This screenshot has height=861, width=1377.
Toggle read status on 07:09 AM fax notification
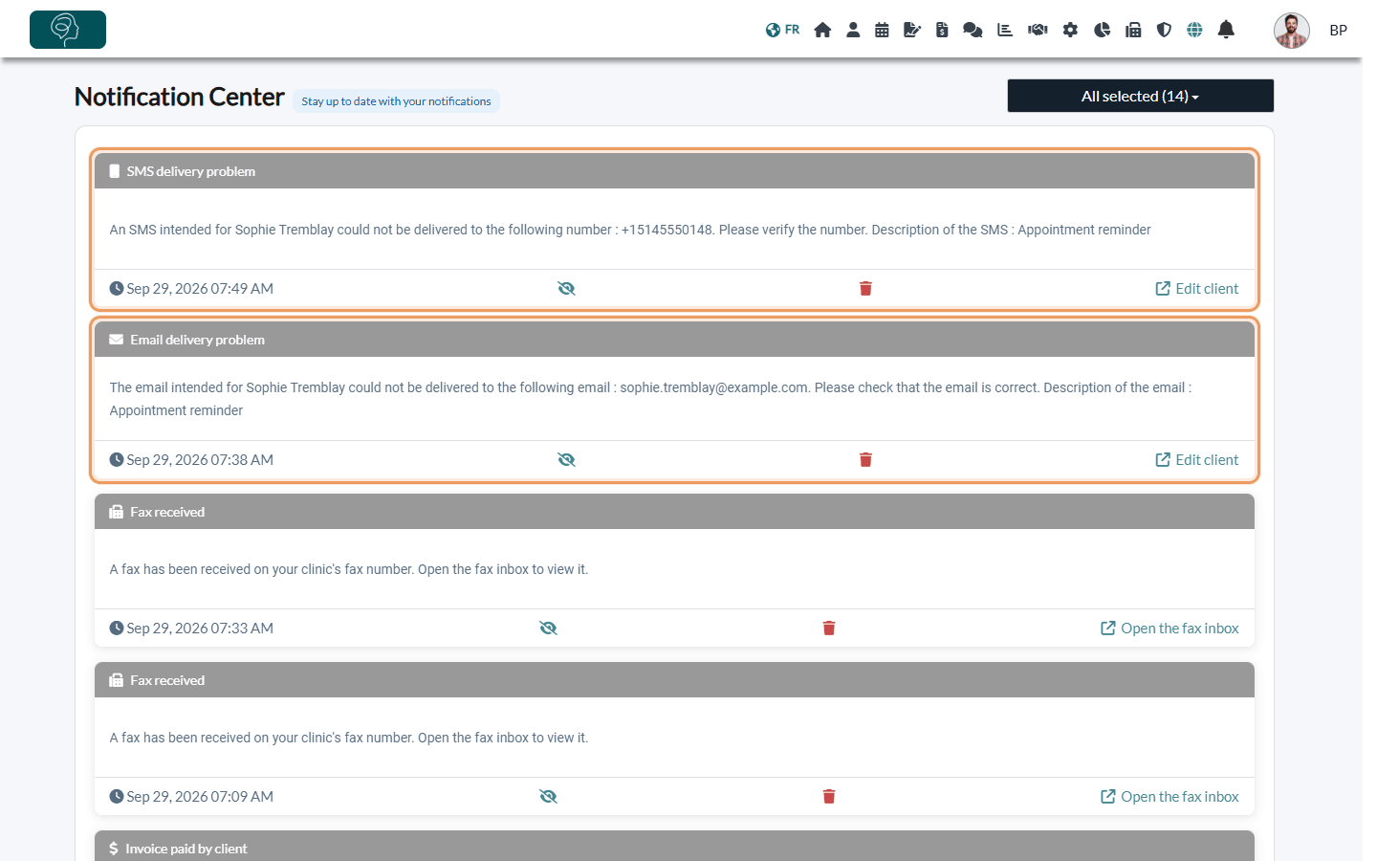(x=548, y=797)
